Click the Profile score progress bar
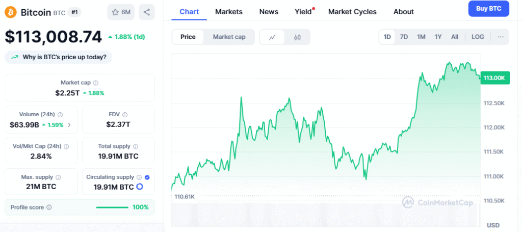The height and width of the screenshot is (232, 522). (112, 208)
